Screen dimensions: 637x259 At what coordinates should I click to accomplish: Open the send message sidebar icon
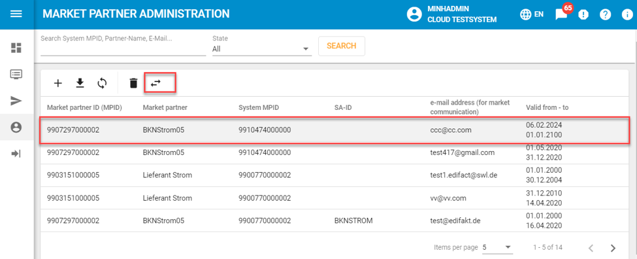(x=16, y=101)
